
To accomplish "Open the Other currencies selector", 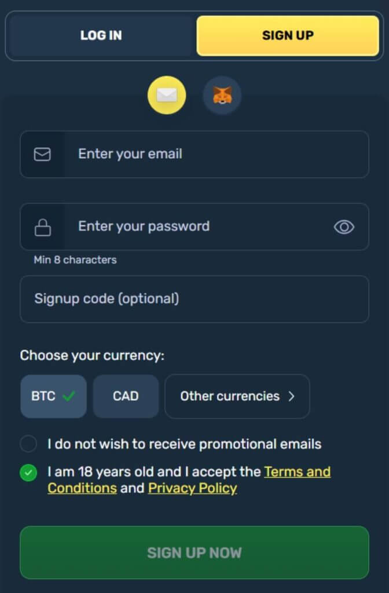I will pyautogui.click(x=237, y=396).
